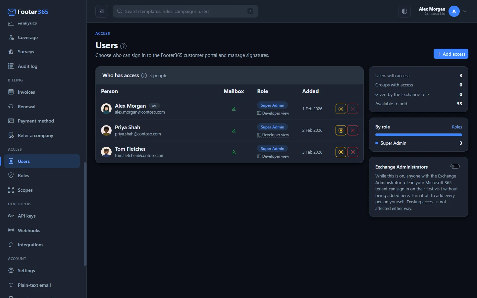The image size is (477, 298).
Task: Open Tom Fletcher's Super Admin role badge
Action: [272, 149]
